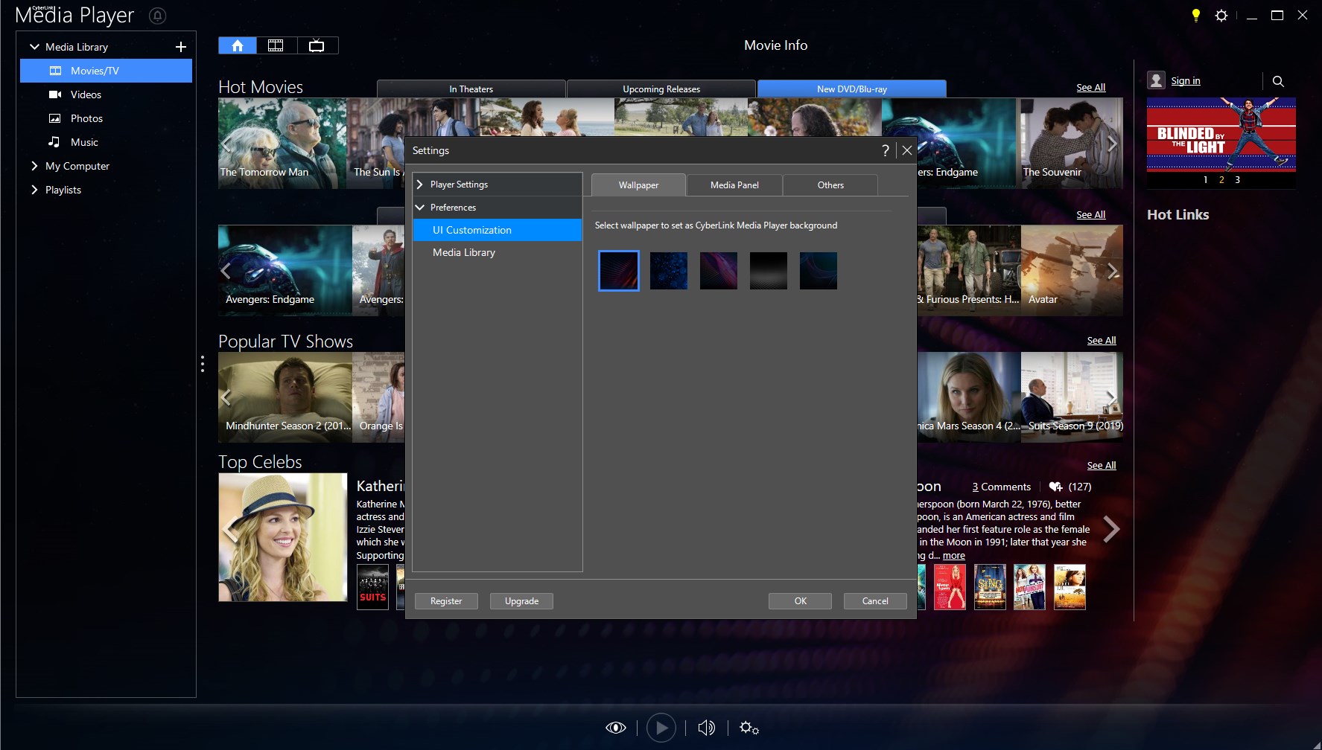The height and width of the screenshot is (750, 1322).
Task: Open the notification bell icon
Action: (157, 15)
